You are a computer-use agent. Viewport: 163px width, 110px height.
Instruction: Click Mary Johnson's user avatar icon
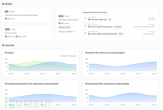click(86, 25)
